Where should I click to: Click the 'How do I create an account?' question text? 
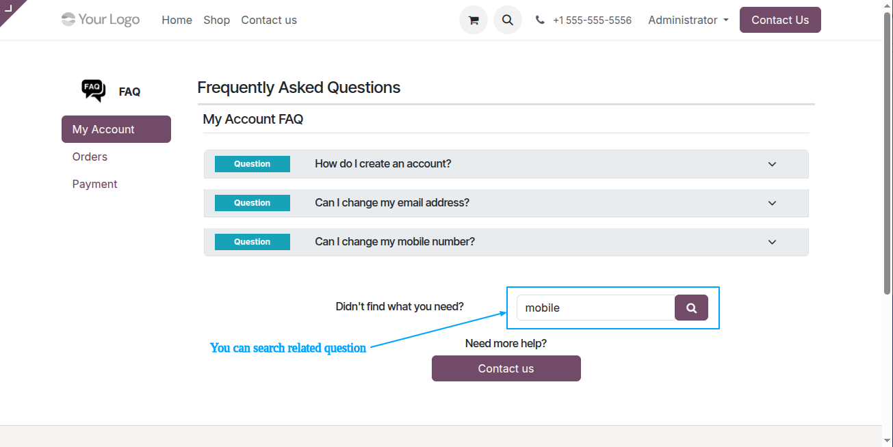click(383, 164)
